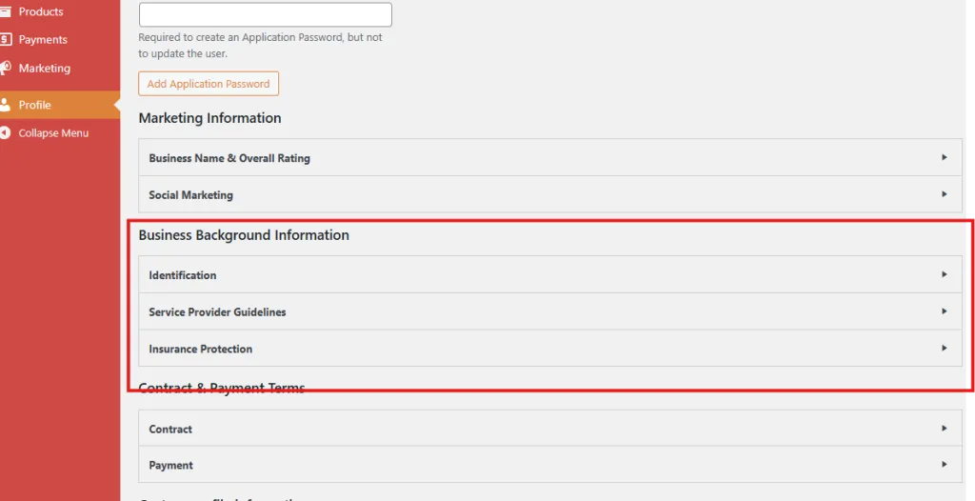This screenshot has width=975, height=501.
Task: Click the Profile user icon
Action: click(x=6, y=105)
